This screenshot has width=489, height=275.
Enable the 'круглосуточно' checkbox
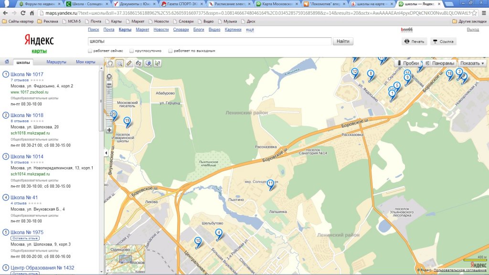132,51
